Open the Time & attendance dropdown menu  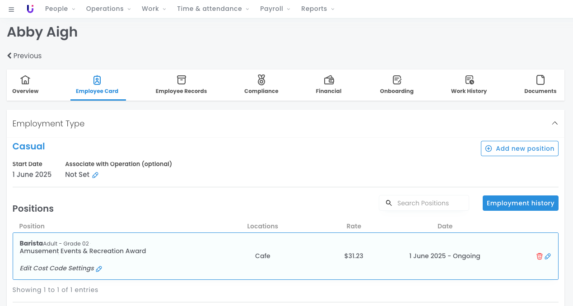(213, 9)
